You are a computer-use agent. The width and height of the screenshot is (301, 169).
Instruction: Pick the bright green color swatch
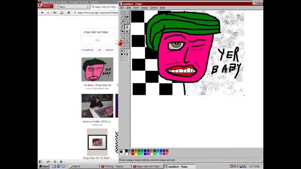[x=139, y=154]
